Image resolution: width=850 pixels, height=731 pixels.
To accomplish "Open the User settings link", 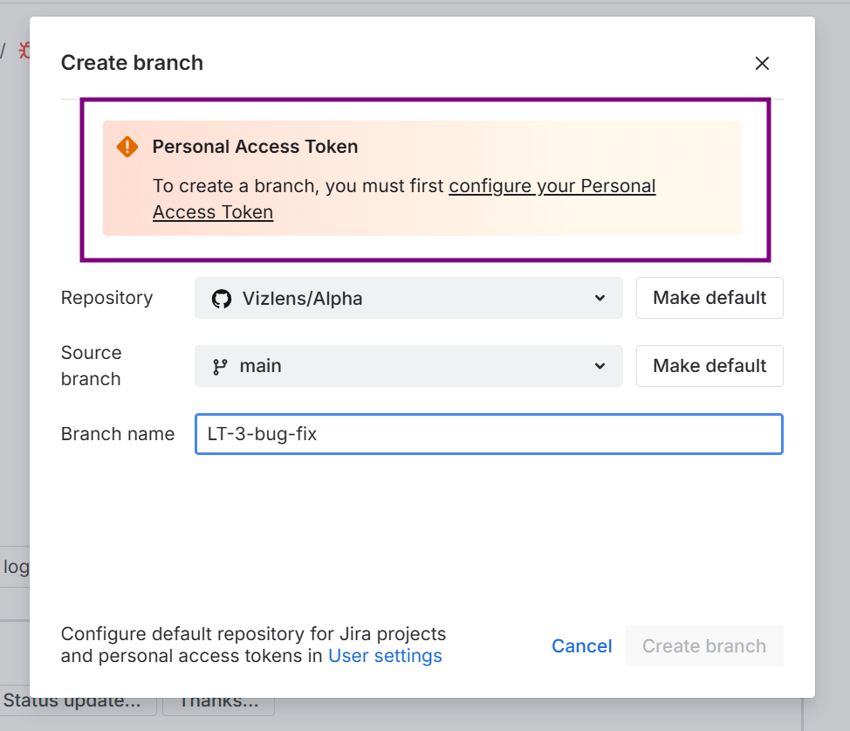I will point(385,656).
